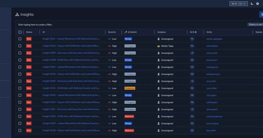Image resolution: width=263 pixels, height=138 pixels.
Task: Click the tim.smith entity link
Action: (211, 131)
